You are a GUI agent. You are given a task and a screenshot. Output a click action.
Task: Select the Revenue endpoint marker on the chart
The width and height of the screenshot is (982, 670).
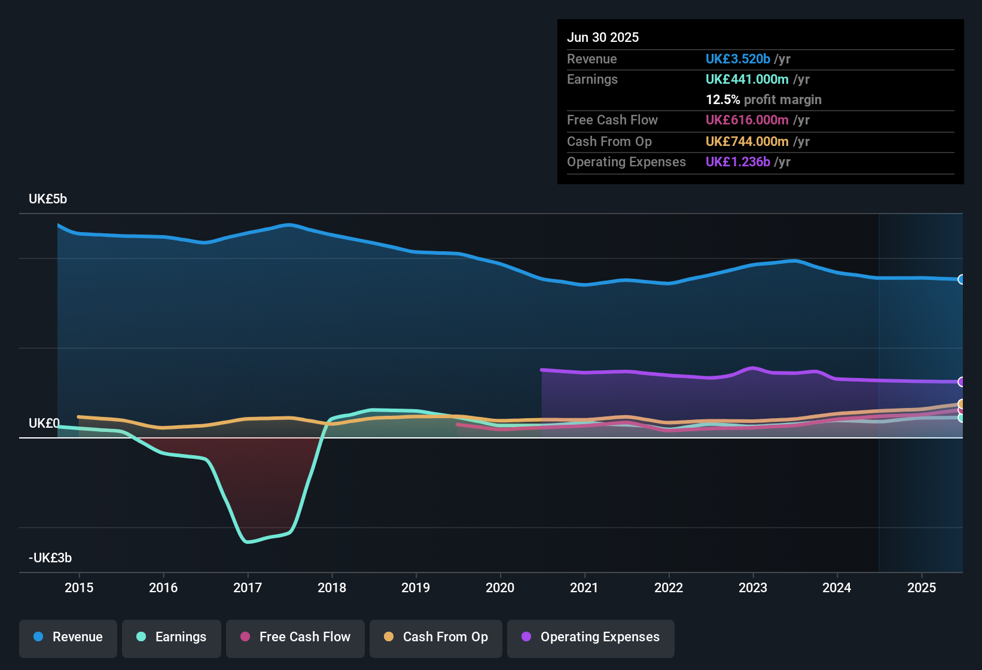962,279
